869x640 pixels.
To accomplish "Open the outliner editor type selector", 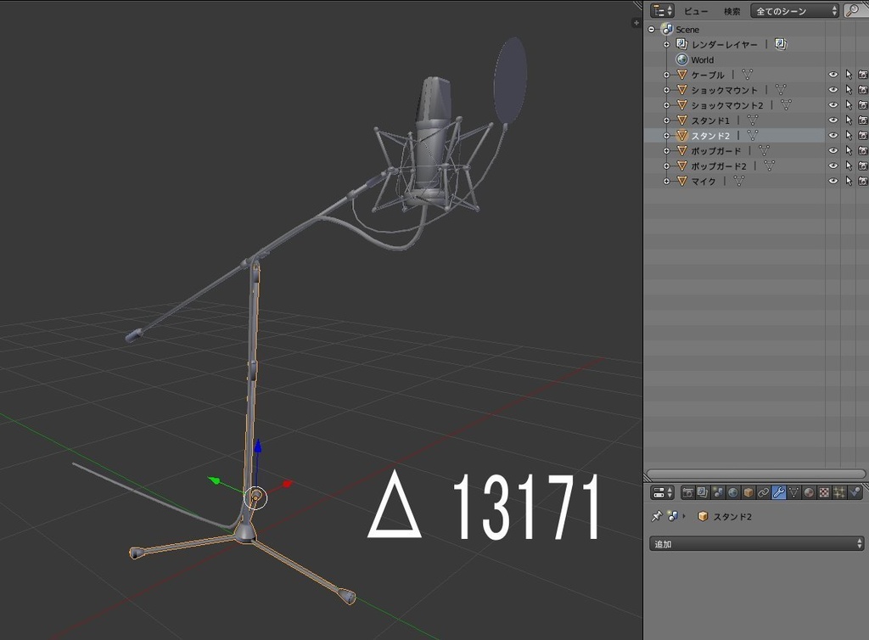I will pyautogui.click(x=662, y=10).
